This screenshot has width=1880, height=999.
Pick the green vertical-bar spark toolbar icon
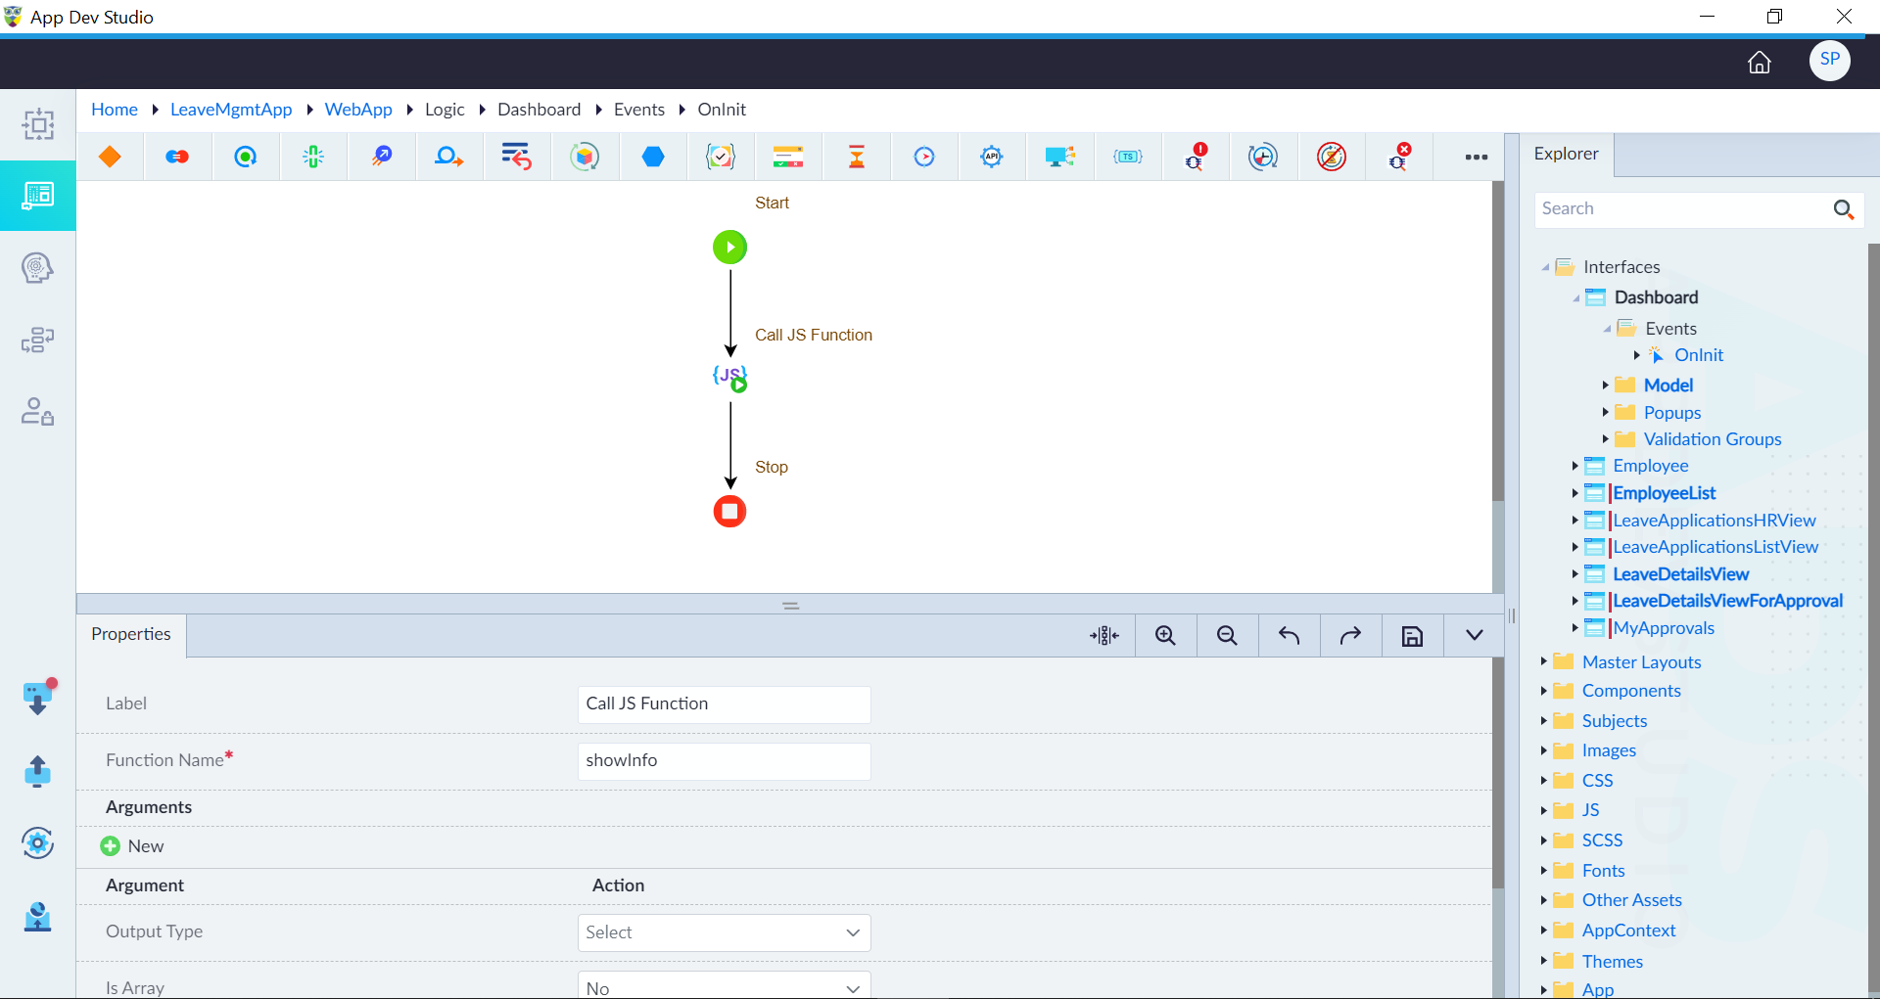coord(313,157)
